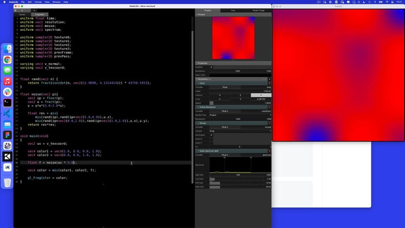Open the Format menu

38,2
